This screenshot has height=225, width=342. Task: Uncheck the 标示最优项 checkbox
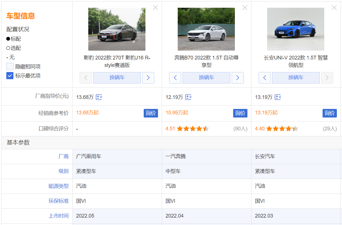tap(10, 76)
